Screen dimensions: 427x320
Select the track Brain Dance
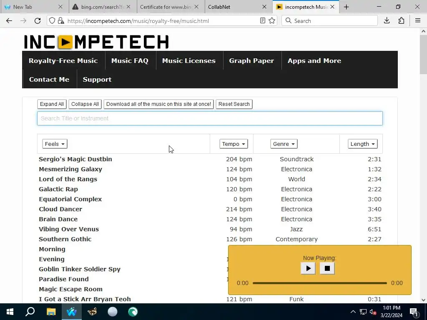click(x=58, y=219)
